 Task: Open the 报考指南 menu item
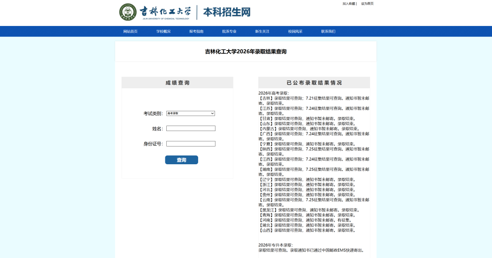coord(196,31)
